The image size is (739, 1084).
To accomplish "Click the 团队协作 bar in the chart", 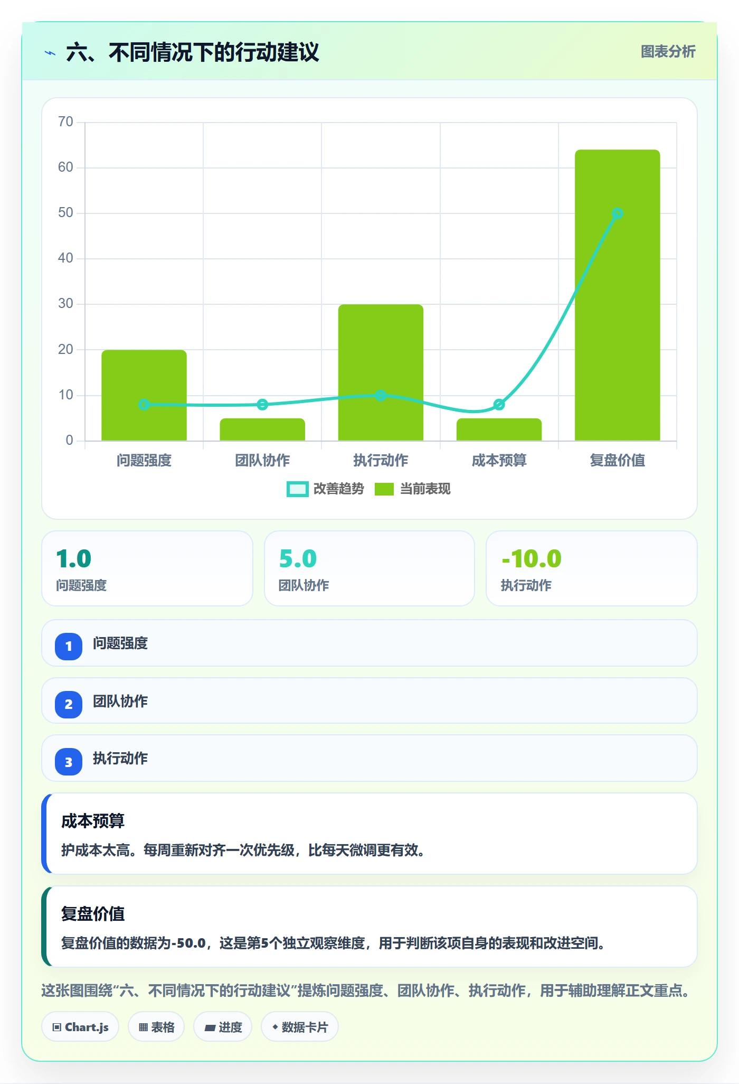I will (262, 429).
